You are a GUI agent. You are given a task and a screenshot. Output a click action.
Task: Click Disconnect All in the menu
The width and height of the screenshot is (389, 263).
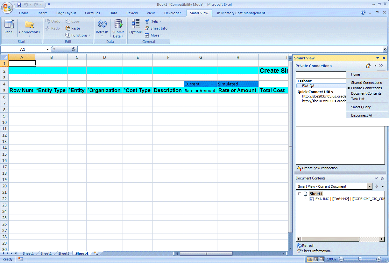coord(362,115)
